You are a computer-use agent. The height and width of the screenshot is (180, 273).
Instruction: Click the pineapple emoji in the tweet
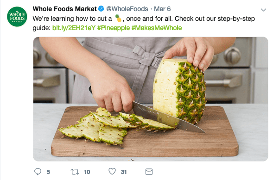[x=118, y=19]
